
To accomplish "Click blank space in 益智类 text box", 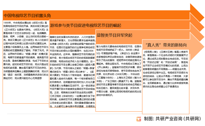I will [119, 104].
